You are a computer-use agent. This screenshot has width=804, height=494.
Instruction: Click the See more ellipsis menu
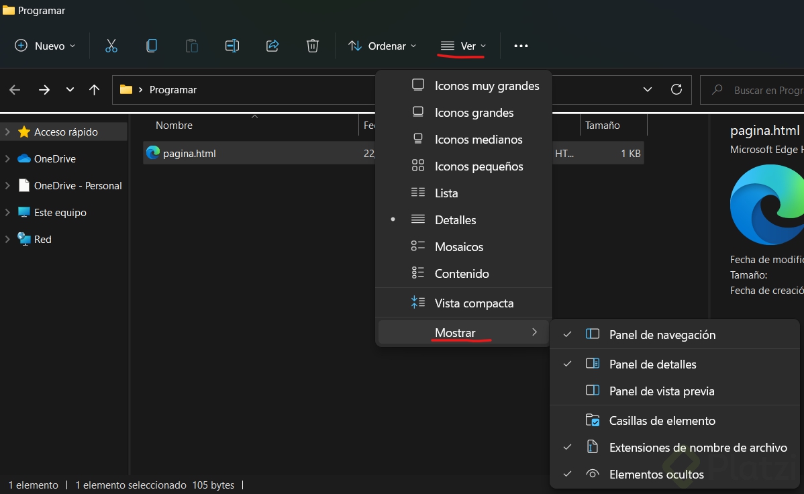tap(521, 46)
